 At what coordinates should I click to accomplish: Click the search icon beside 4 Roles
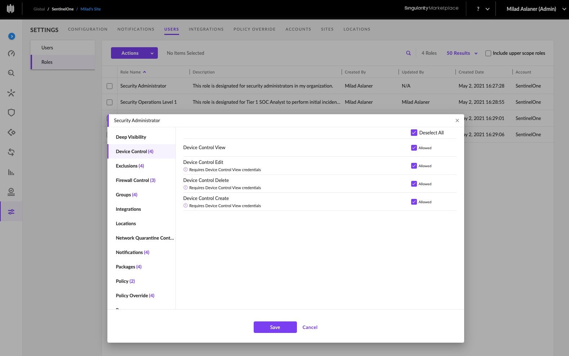click(x=408, y=53)
